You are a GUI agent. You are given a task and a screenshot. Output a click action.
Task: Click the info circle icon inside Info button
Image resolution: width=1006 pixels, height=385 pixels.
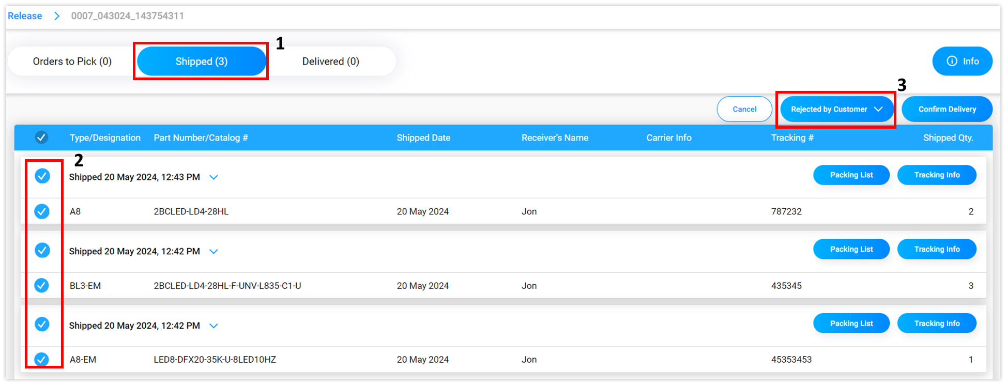coord(951,61)
